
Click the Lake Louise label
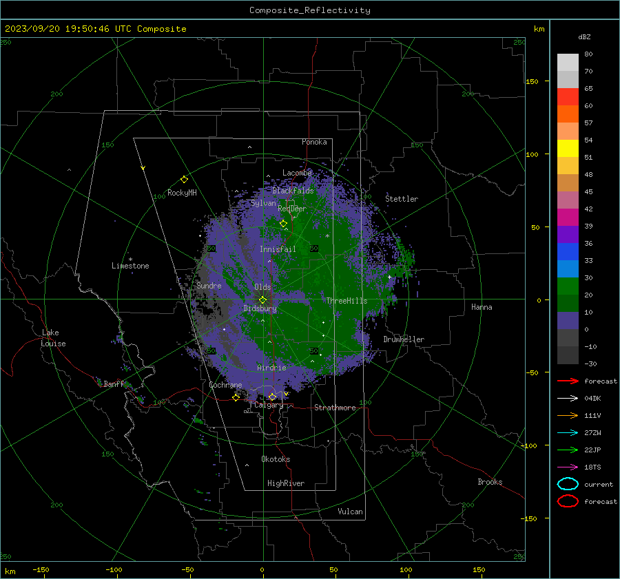click(53, 338)
